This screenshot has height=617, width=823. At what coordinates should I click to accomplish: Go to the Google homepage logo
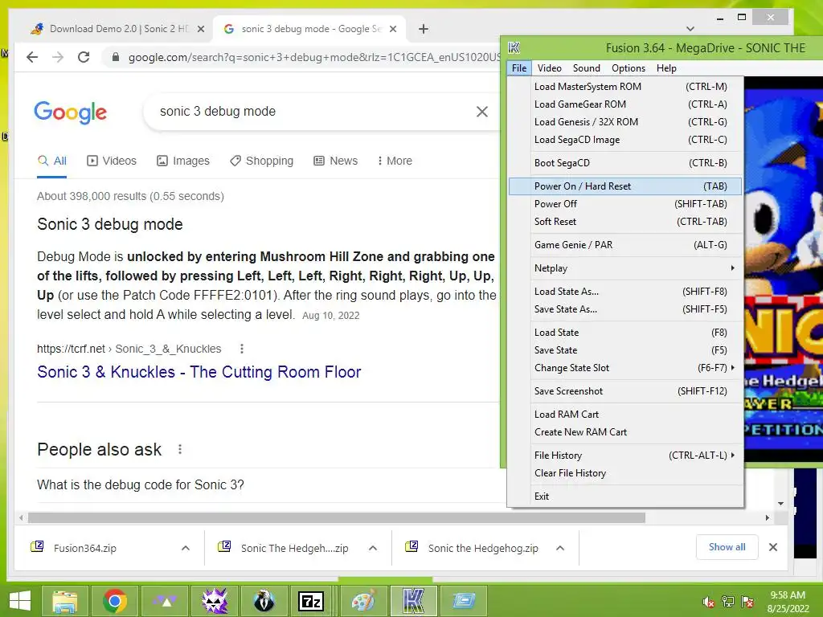[x=71, y=112]
